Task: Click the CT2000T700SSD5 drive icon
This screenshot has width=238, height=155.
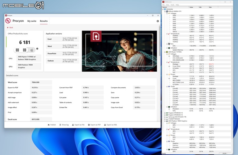Action: coord(167,119)
